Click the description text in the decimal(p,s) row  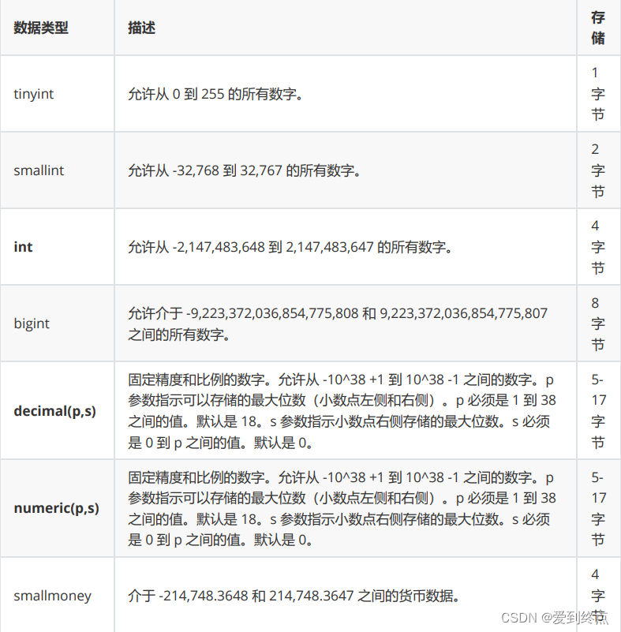tap(342, 411)
